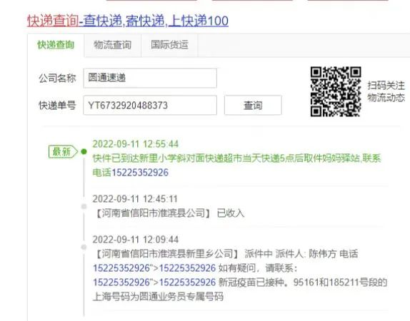Open the 国际货运 tab

coord(169,45)
